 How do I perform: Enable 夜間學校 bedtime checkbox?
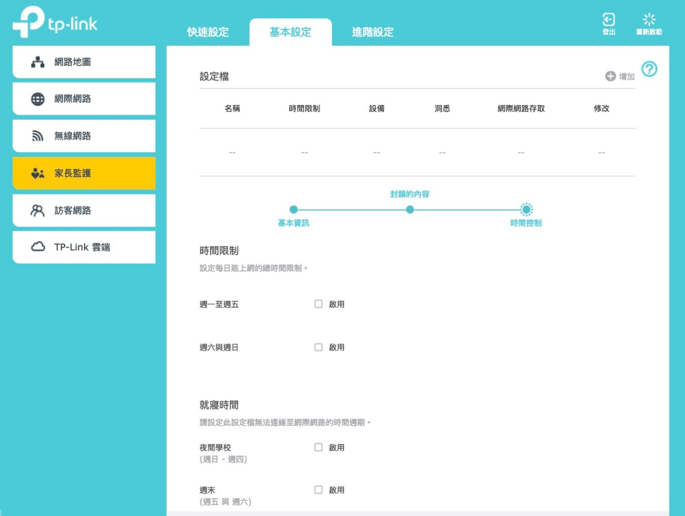pyautogui.click(x=319, y=448)
